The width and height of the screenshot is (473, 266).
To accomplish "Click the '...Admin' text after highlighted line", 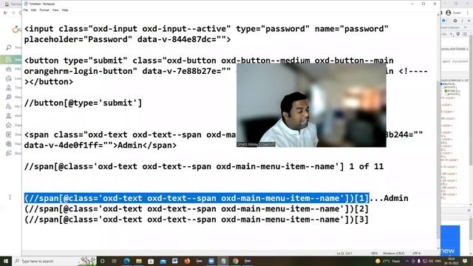I will [x=389, y=198].
